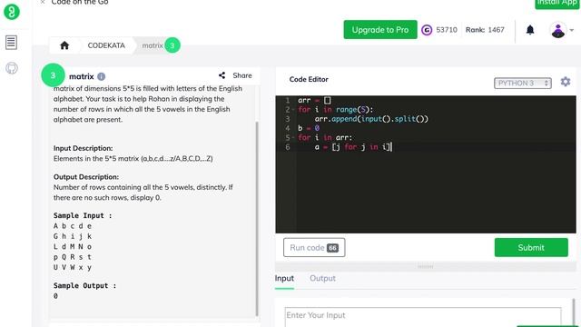Open the GUVI logo home link
Viewport: 581px width, 327px height.
coord(12,12)
